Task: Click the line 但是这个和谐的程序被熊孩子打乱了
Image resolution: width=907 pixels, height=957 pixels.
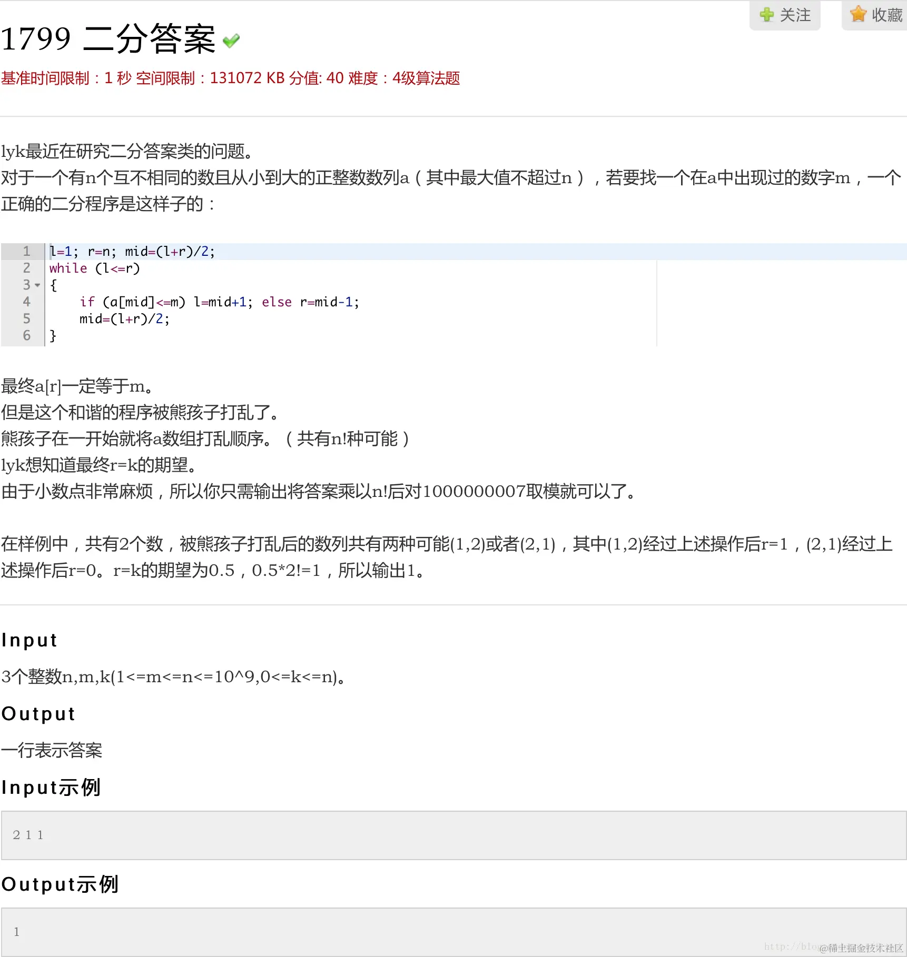Action: [141, 413]
